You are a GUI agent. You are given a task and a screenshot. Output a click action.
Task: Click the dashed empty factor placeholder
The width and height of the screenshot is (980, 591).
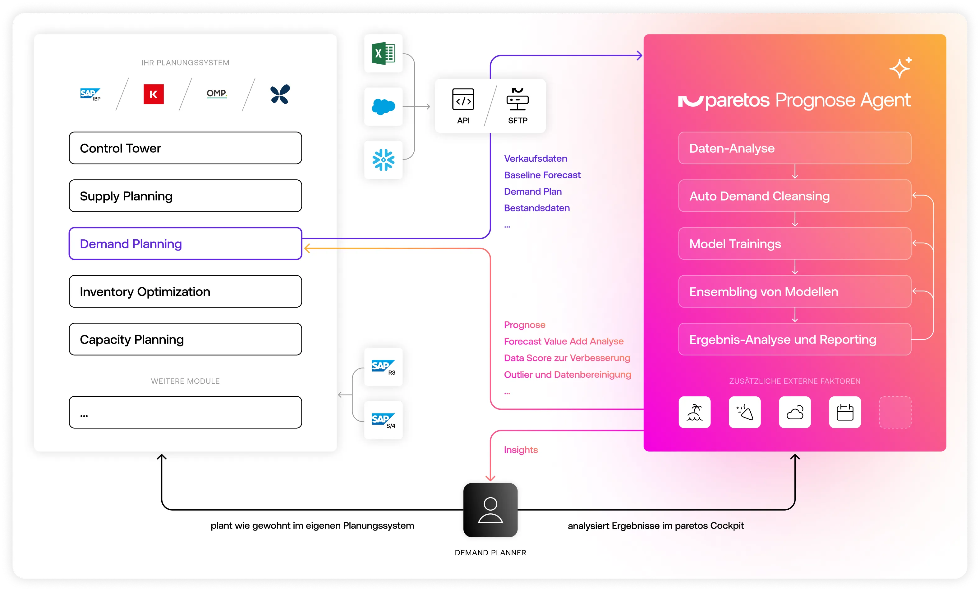pos(895,412)
